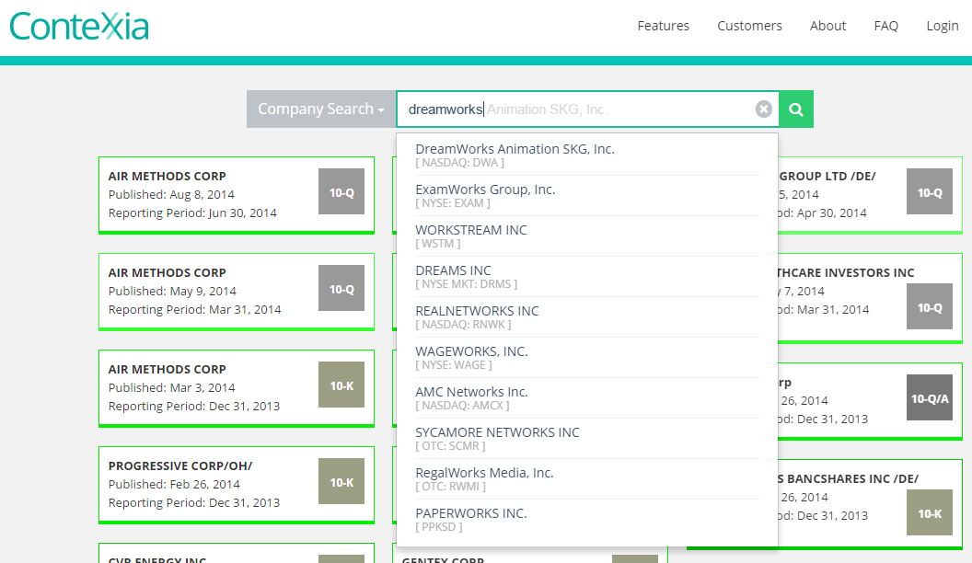This screenshot has height=563, width=972.
Task: Open AIR METHODS CORP title, Mar 31, 2014 period
Action: [x=168, y=272]
